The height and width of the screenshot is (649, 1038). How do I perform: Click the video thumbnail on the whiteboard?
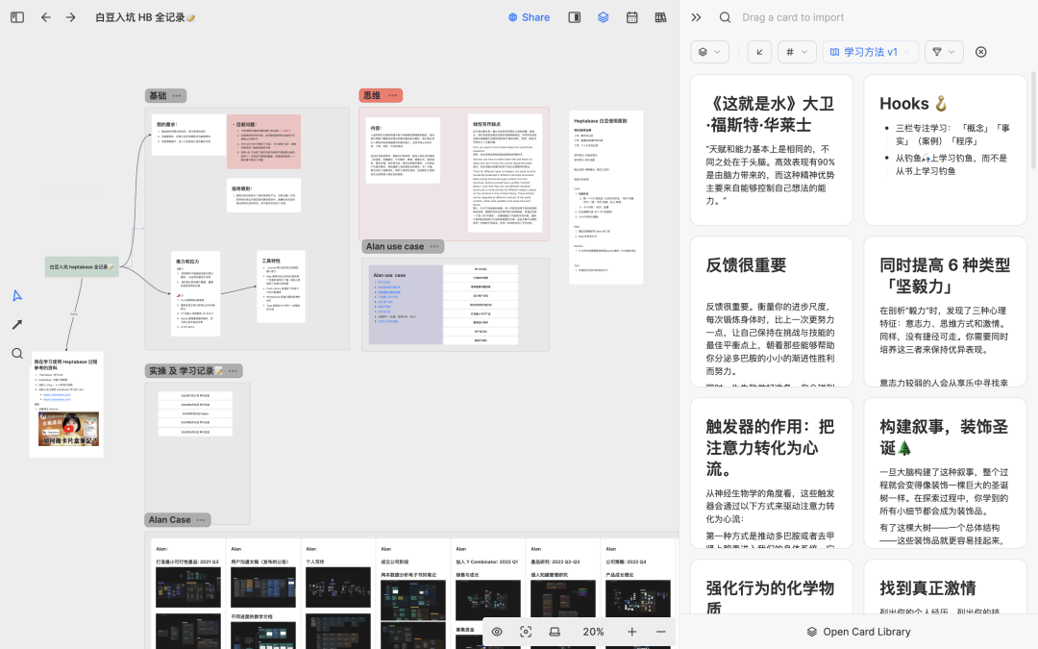tap(68, 429)
